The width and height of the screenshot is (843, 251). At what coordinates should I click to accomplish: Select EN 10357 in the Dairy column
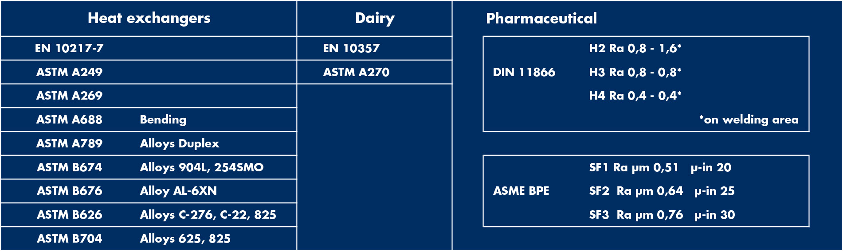pos(351,48)
